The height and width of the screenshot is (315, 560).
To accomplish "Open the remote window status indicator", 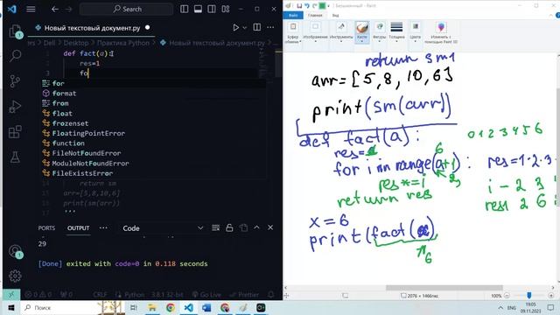I will [11, 295].
